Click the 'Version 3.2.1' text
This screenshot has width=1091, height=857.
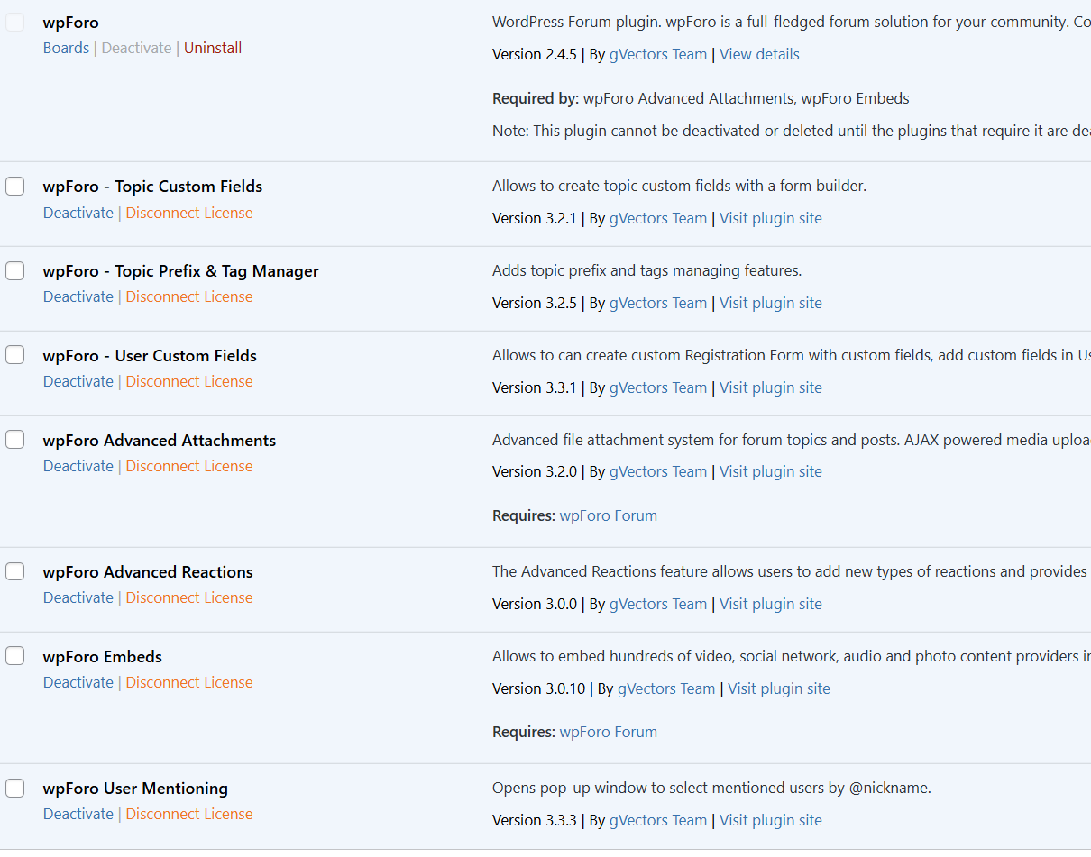coord(535,218)
